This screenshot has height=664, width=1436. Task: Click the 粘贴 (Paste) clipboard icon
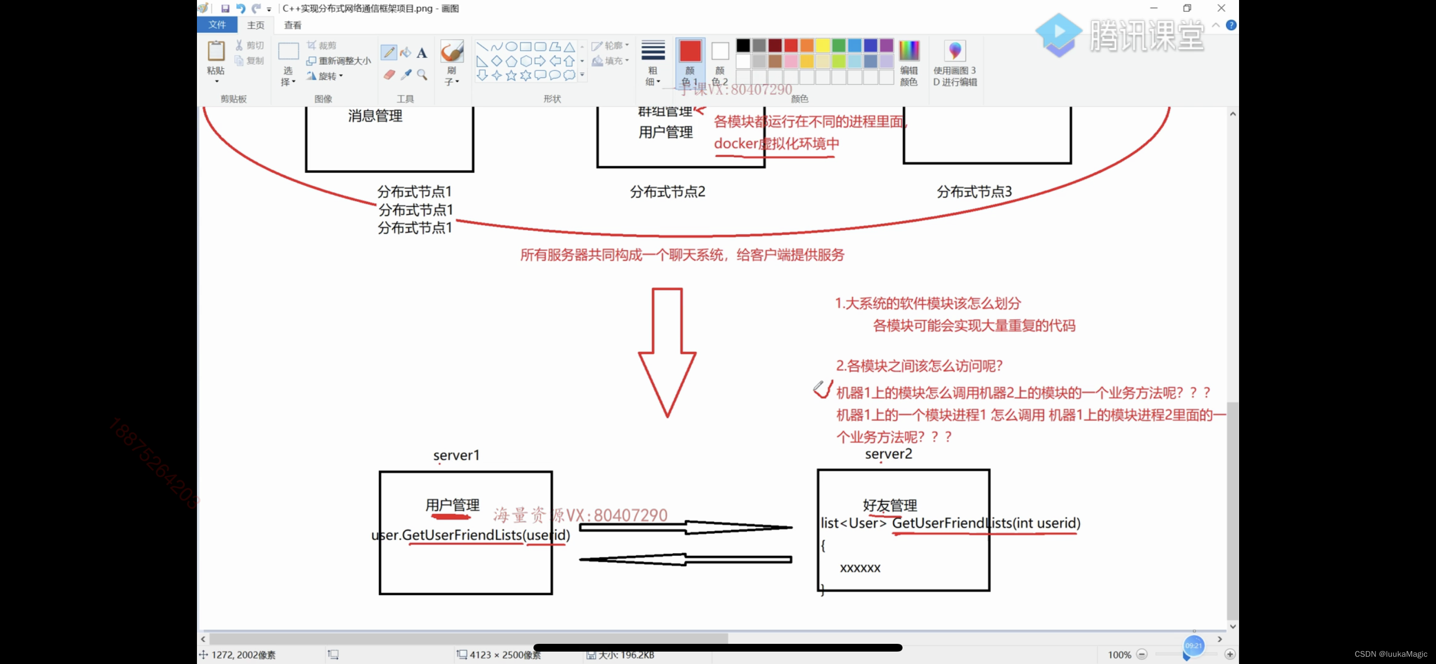[216, 50]
